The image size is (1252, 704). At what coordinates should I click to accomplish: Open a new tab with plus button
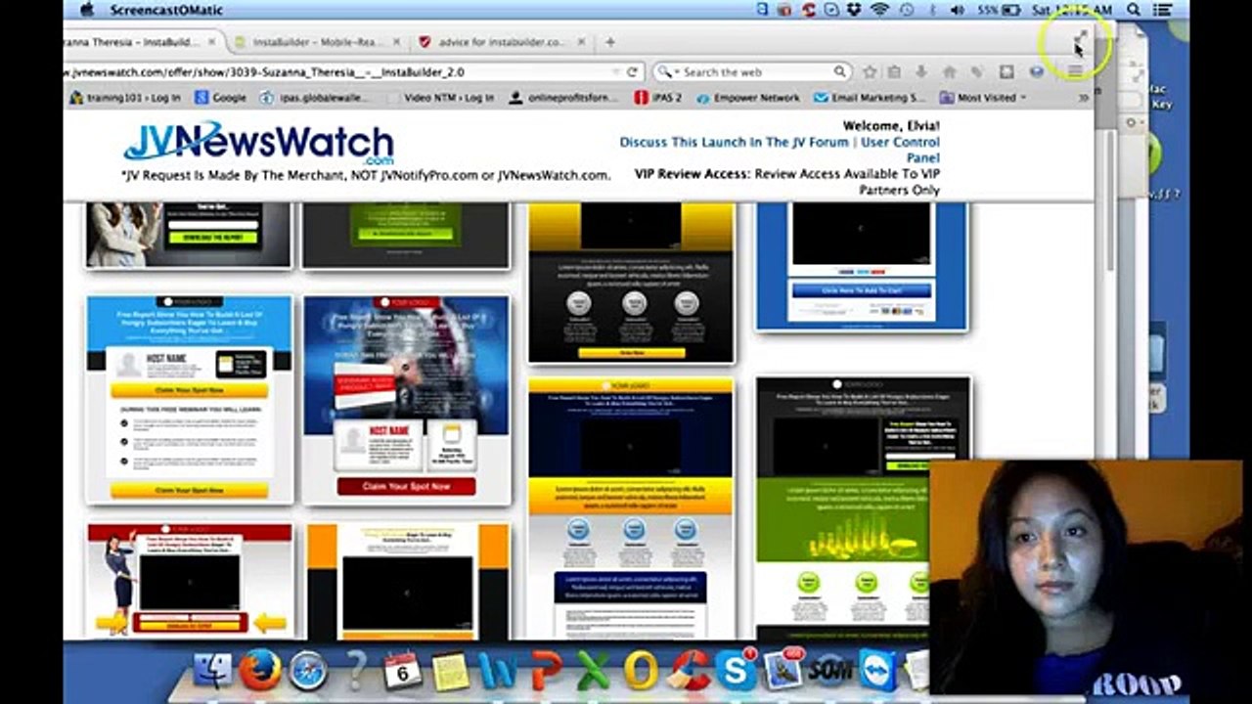click(610, 42)
